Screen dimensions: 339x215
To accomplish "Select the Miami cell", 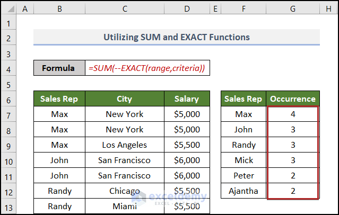I will click(x=124, y=205).
